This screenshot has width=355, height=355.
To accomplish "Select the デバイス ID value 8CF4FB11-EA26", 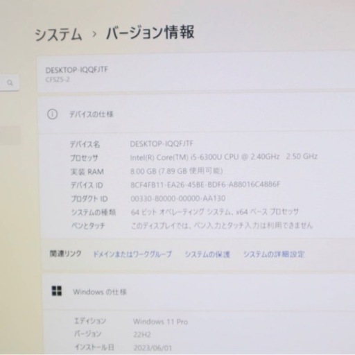I will (205, 184).
